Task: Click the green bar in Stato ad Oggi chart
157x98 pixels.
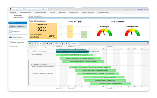Action: 84,35
